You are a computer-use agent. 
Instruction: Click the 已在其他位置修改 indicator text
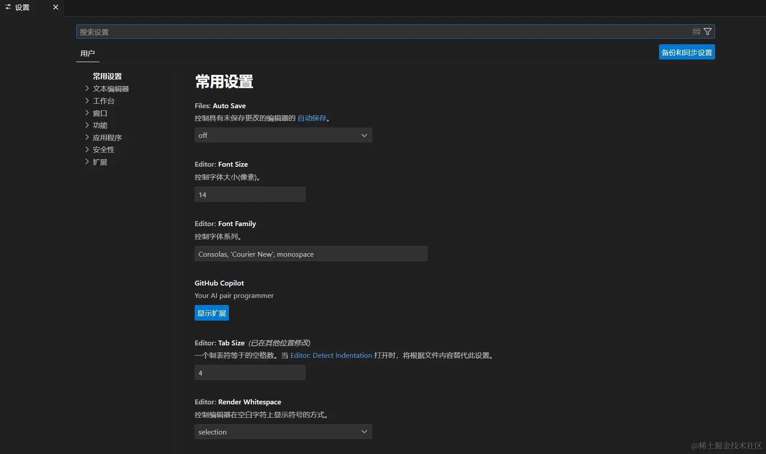(x=279, y=343)
